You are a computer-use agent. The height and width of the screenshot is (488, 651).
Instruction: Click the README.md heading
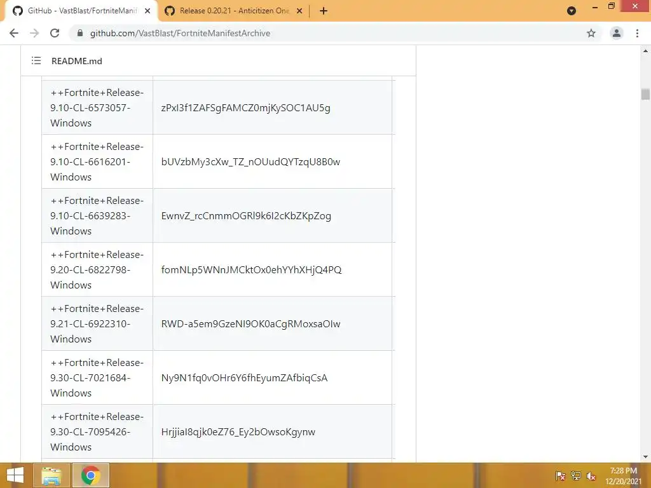(x=77, y=61)
